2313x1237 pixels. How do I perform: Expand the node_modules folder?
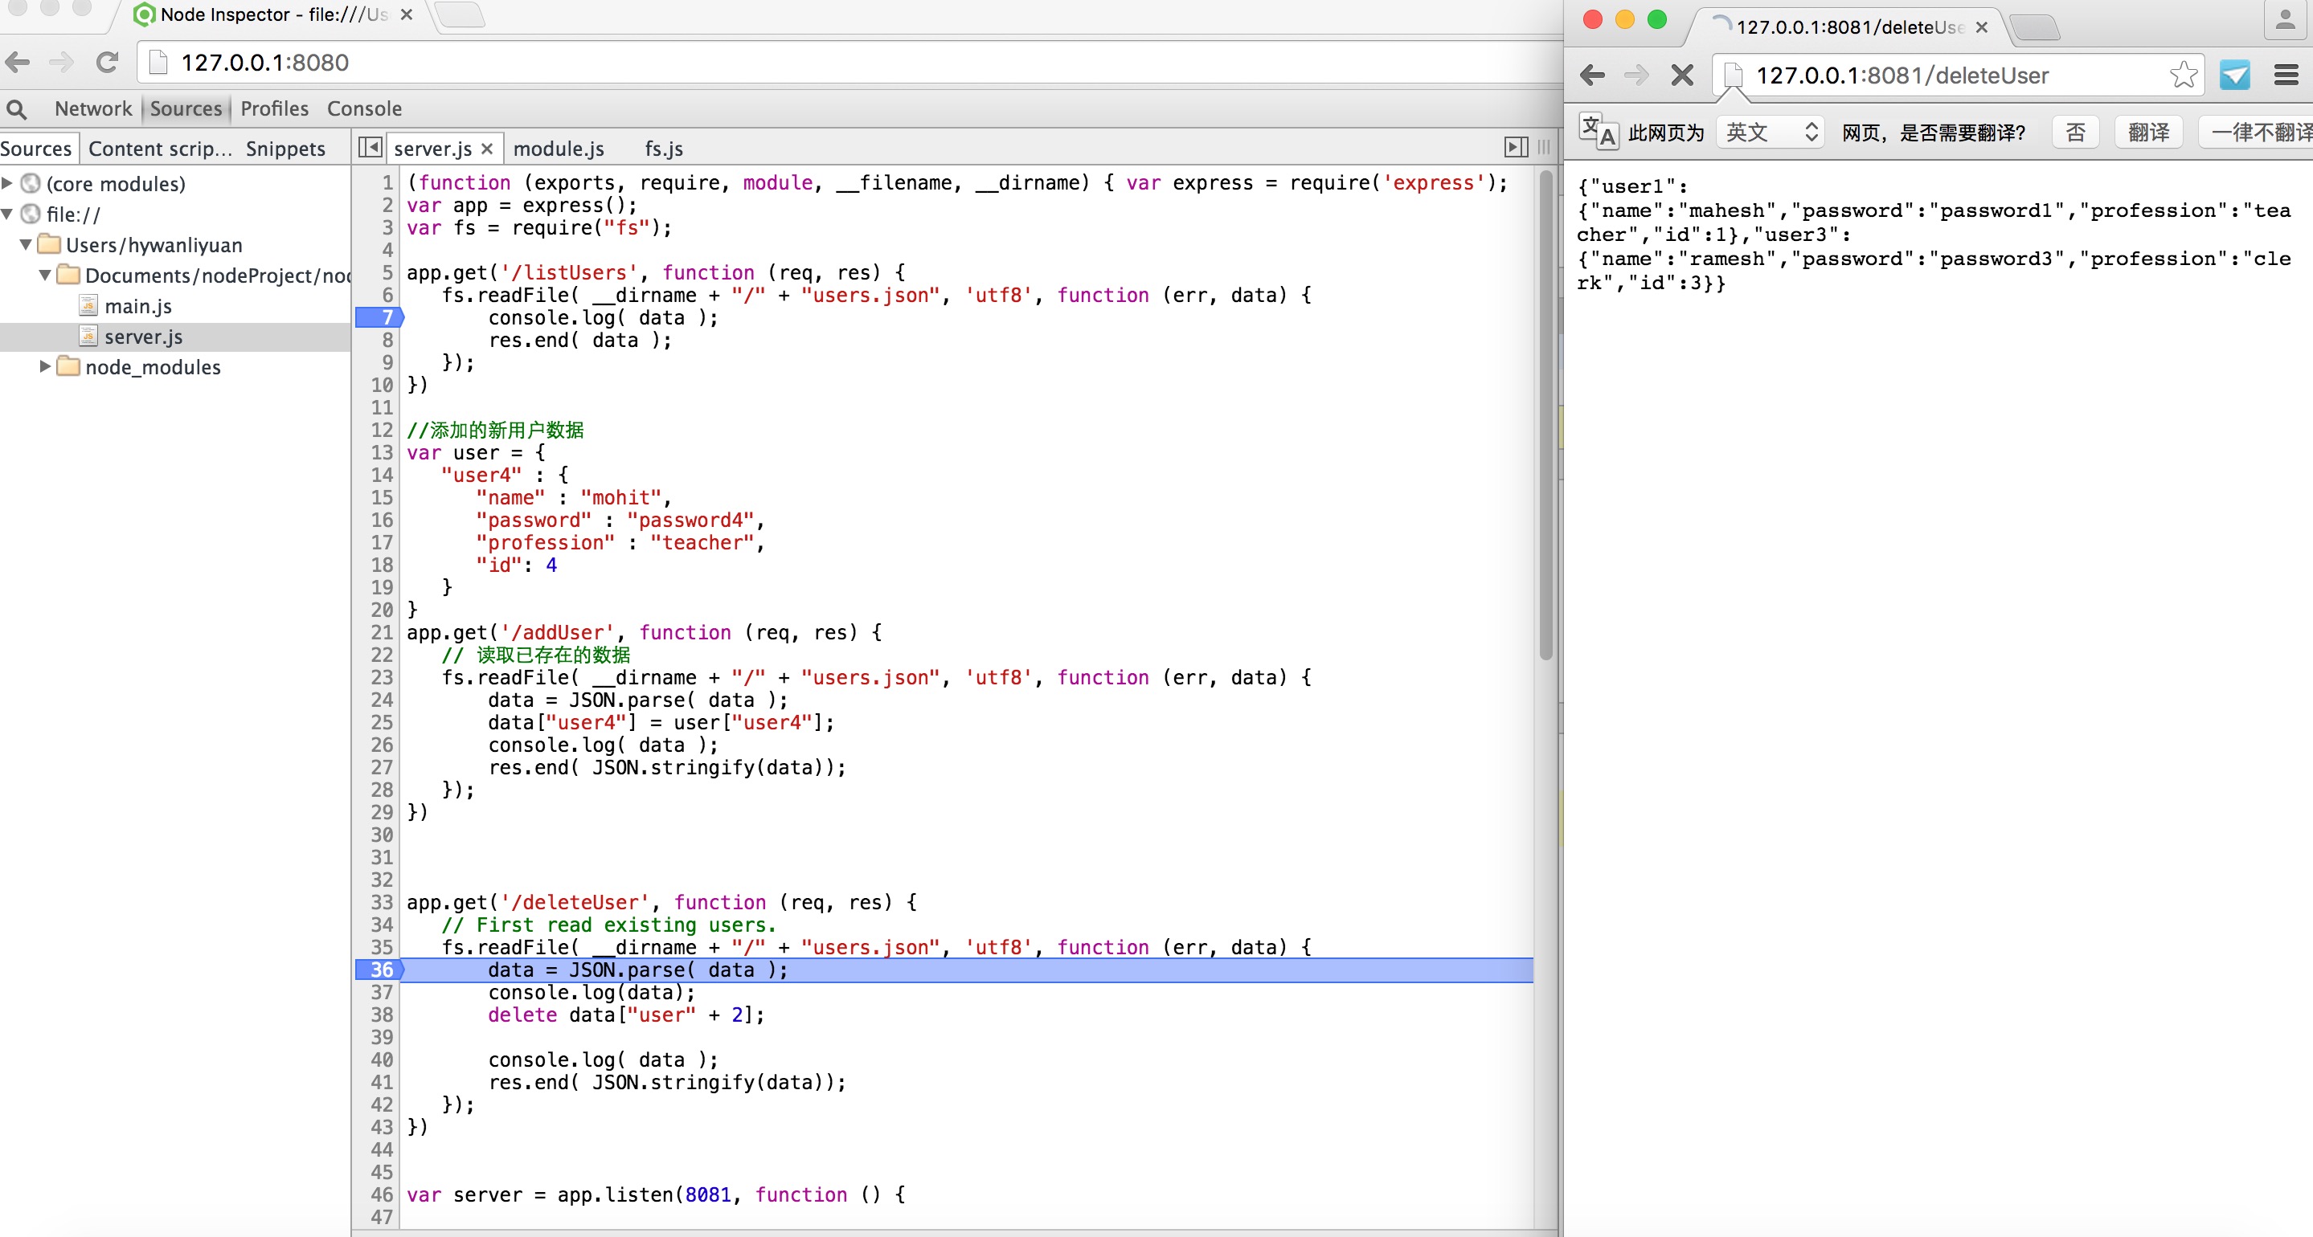[45, 366]
